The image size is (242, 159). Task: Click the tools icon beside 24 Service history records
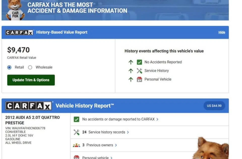[77, 132]
